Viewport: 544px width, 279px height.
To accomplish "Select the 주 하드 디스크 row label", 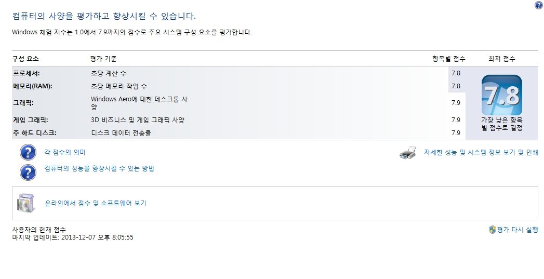I will tap(35, 133).
